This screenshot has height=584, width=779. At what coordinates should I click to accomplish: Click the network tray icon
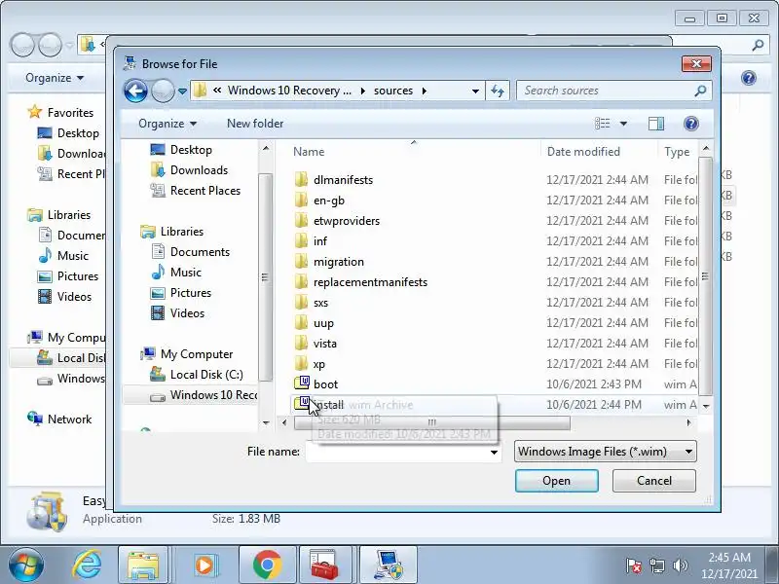(x=656, y=566)
